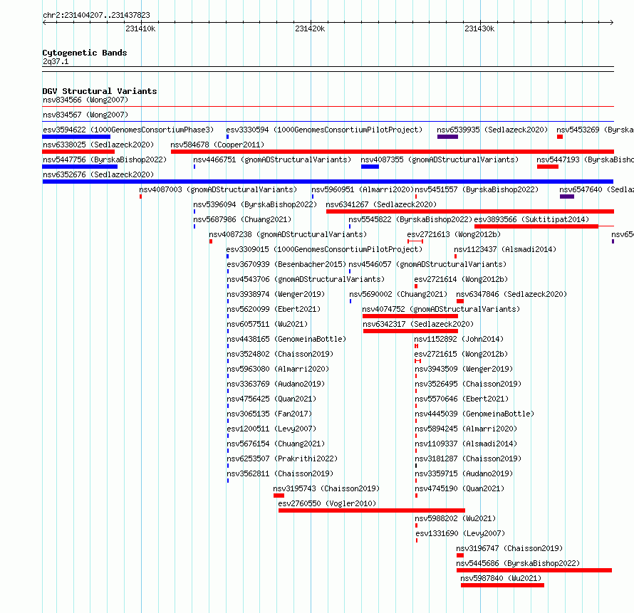Click nsv6253507 (Prakrithi2022) label
Image resolution: width=634 pixels, height=613 pixels.
point(282,459)
